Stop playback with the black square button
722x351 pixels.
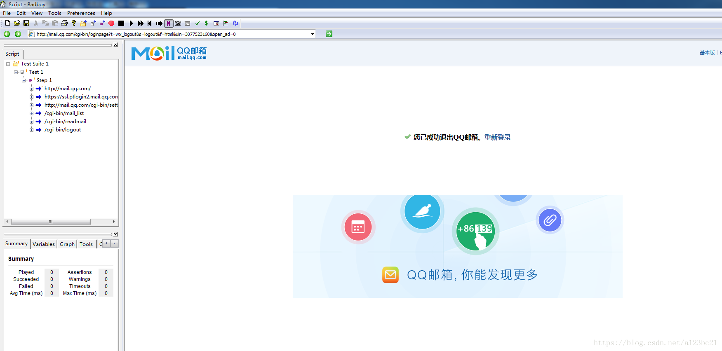[x=121, y=23]
